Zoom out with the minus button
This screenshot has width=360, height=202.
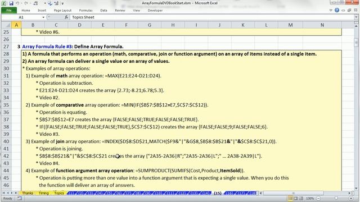(318, 198)
